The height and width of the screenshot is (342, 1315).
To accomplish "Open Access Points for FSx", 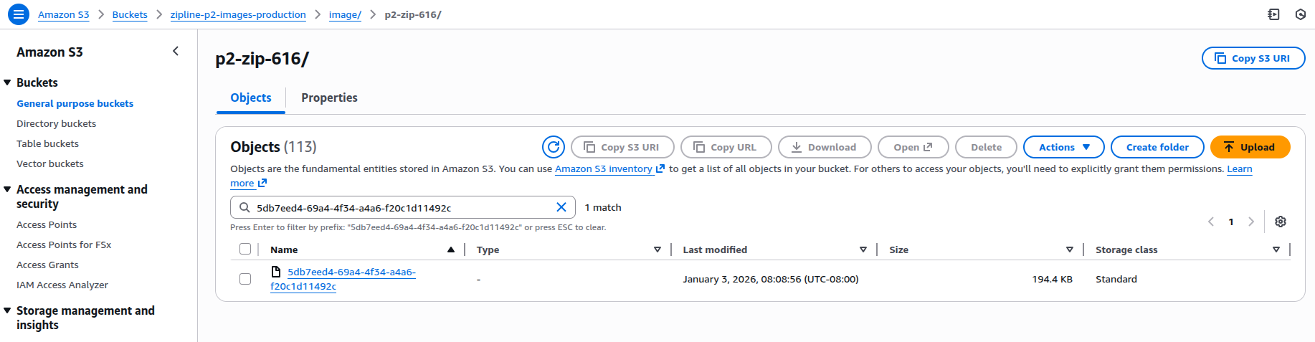I will coord(64,244).
